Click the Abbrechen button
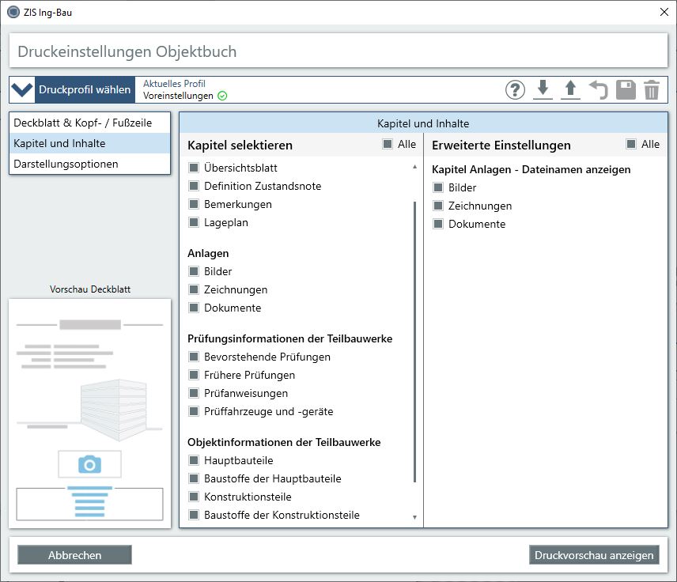The width and height of the screenshot is (677, 582). [74, 555]
